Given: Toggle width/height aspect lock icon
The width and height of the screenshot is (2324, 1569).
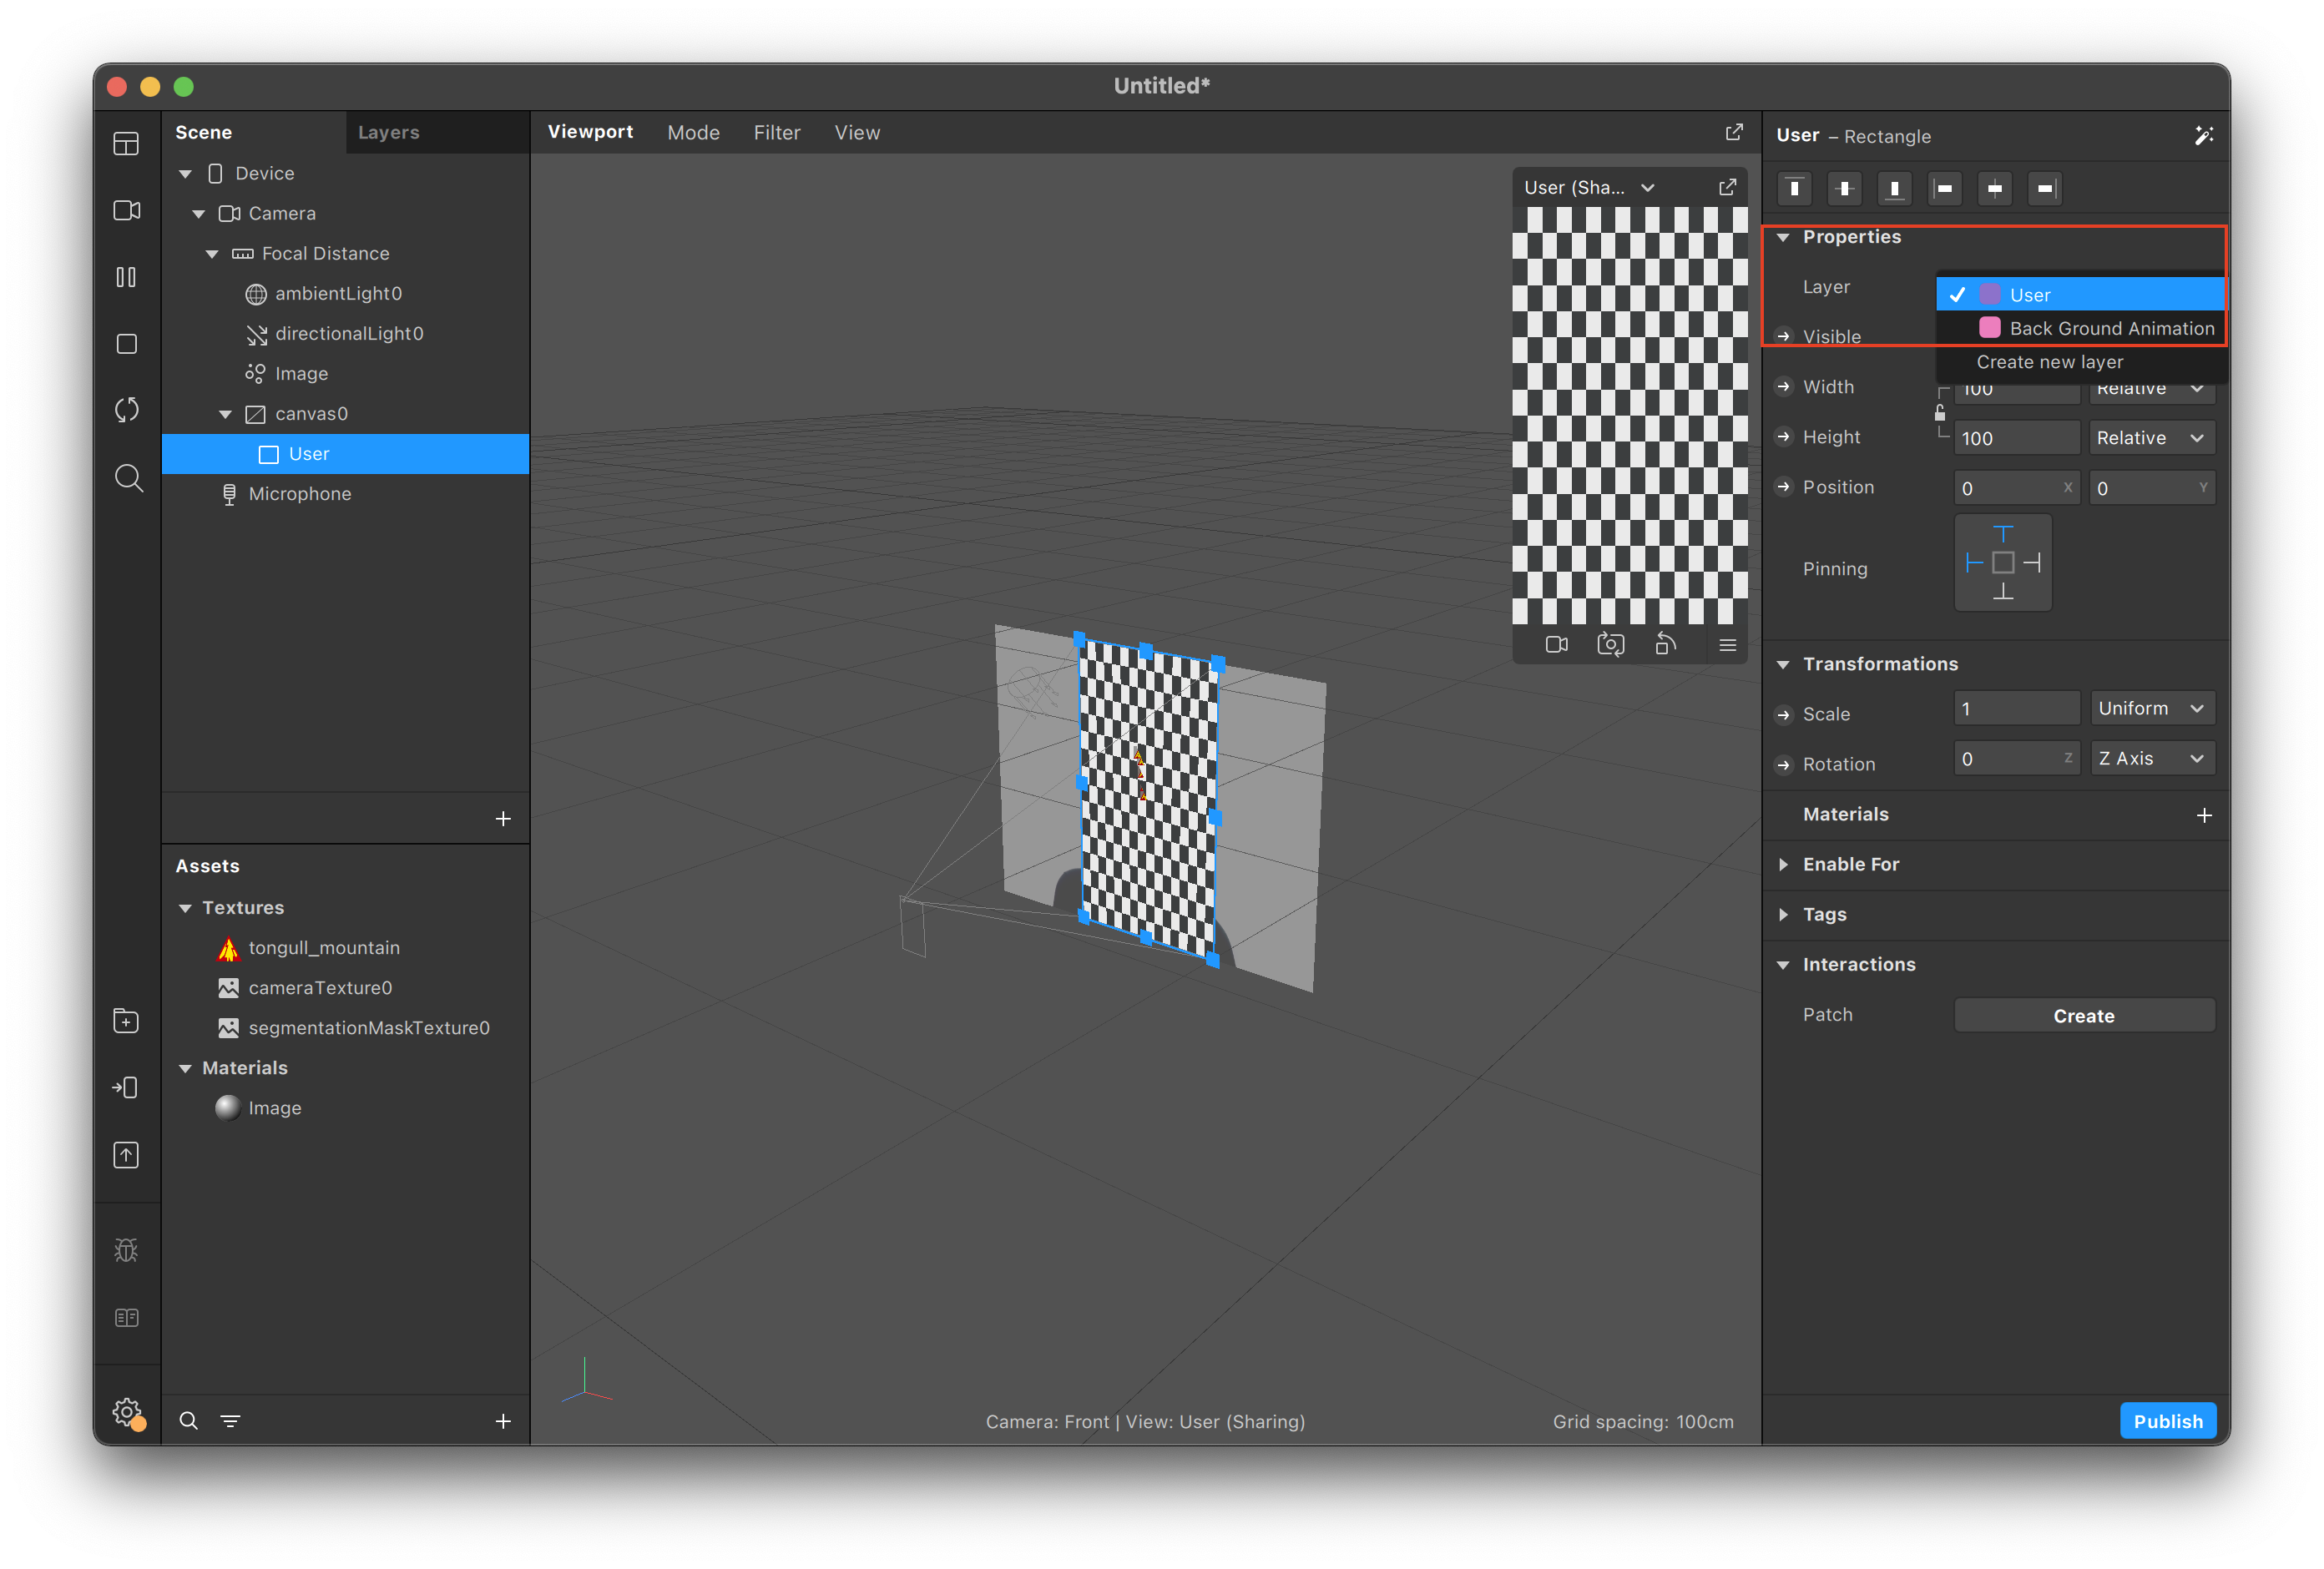Looking at the screenshot, I should (x=1939, y=413).
